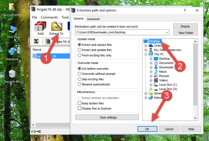Select the OneDrive cloud icon in tree
Screen dimensions: 209x141
point(151,46)
